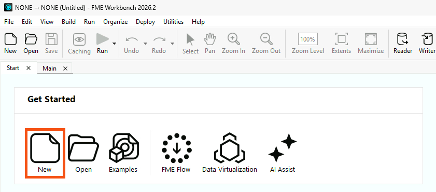
Task: Open the Edit menu
Action: (27, 22)
